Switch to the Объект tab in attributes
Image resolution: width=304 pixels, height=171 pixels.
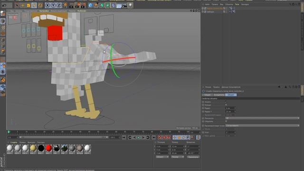(231, 95)
